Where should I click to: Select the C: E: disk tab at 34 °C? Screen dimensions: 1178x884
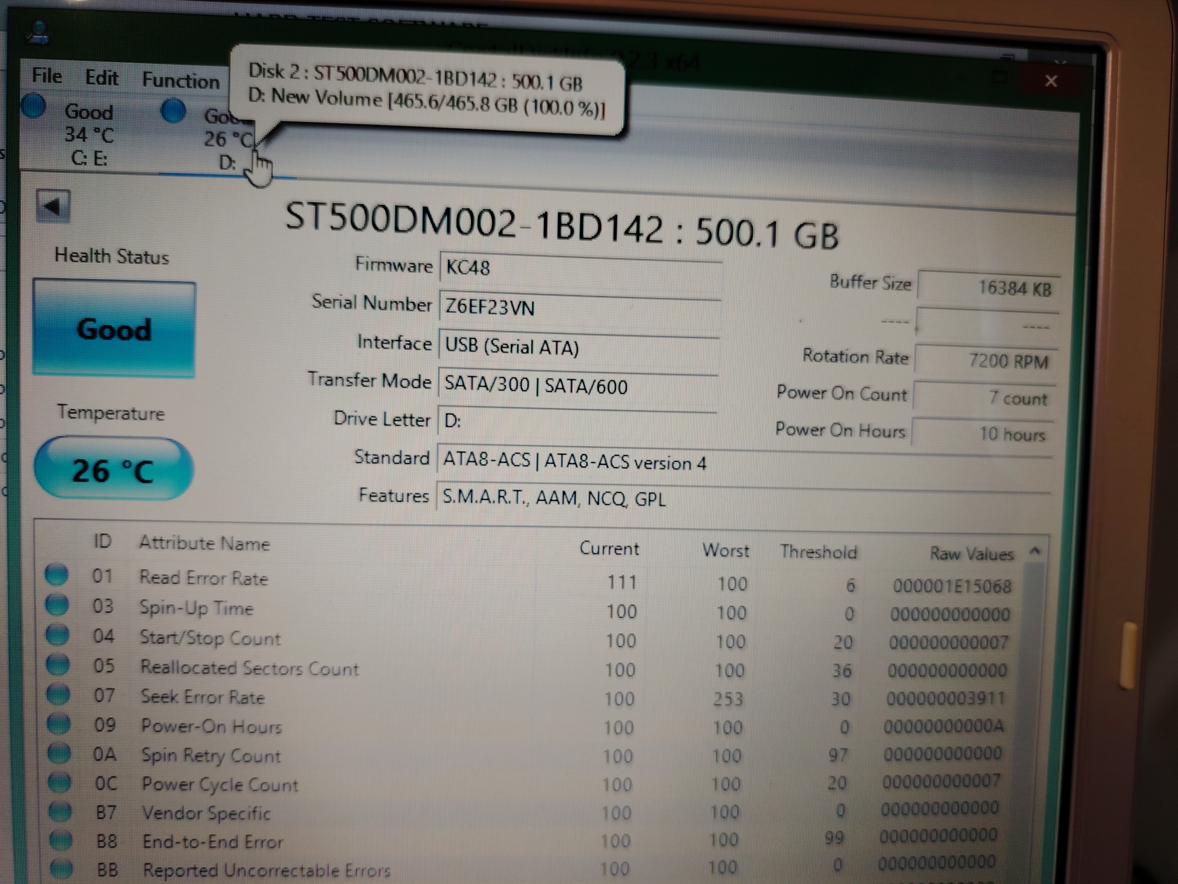pos(88,135)
